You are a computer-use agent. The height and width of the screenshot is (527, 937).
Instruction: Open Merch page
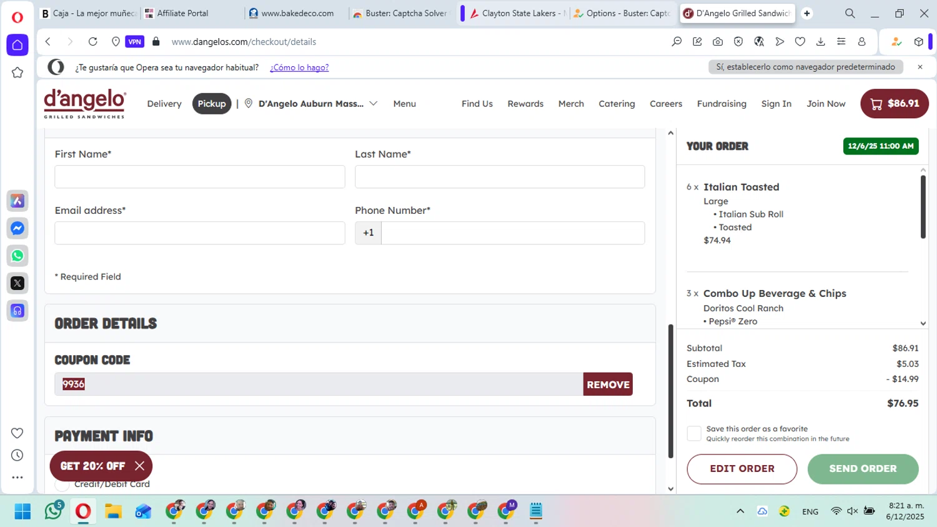pos(571,104)
